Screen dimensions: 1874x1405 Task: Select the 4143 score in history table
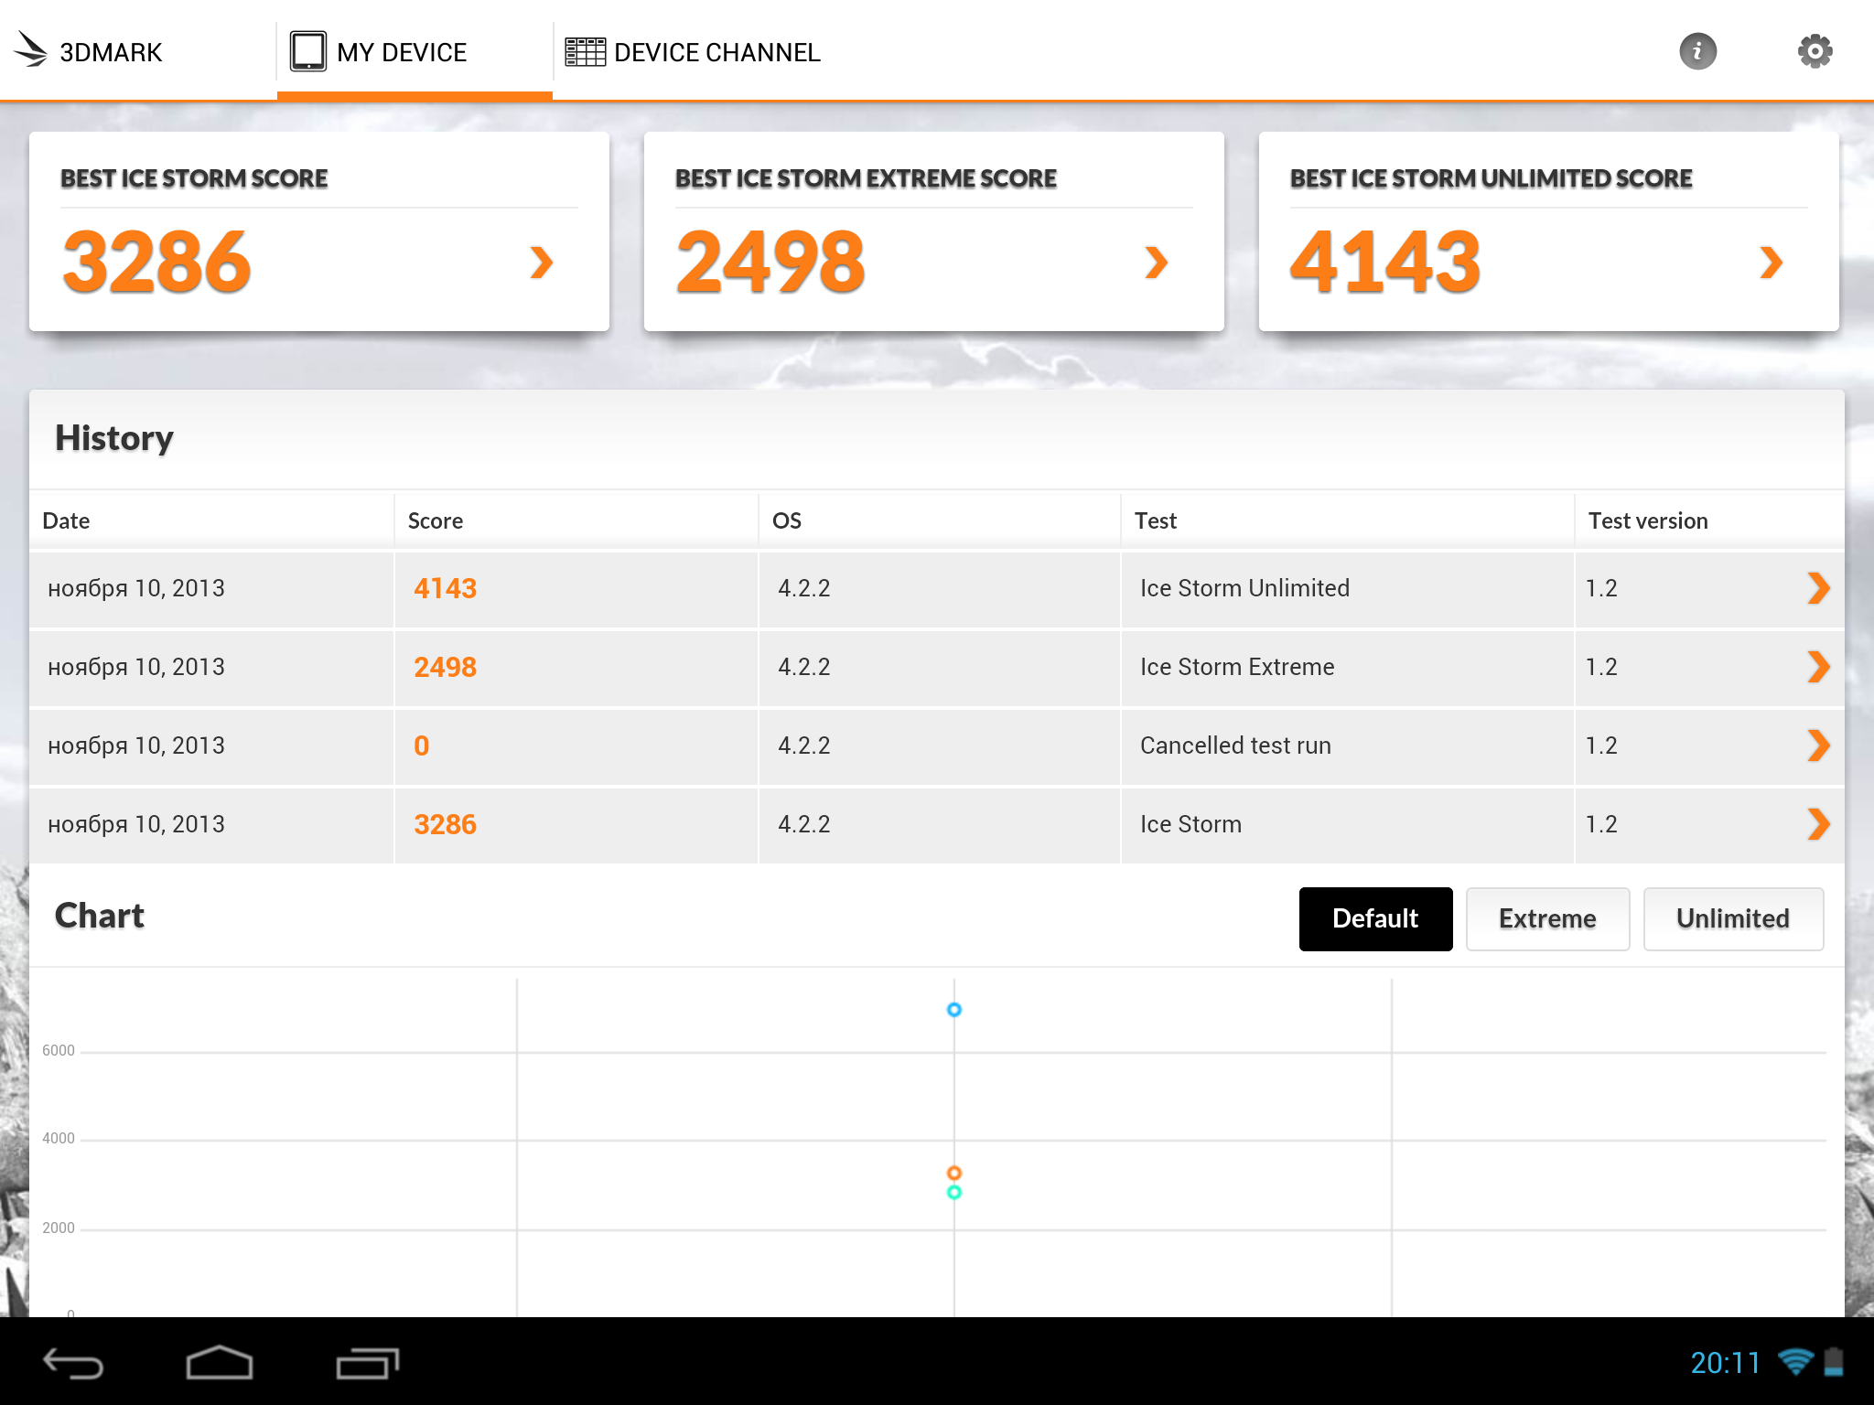click(445, 588)
